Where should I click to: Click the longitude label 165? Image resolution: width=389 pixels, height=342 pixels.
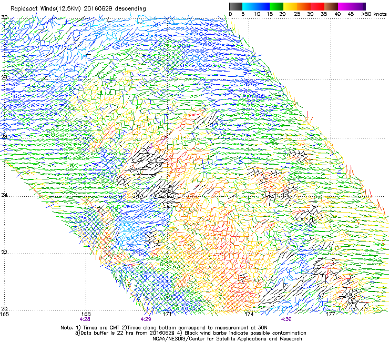point(4,314)
